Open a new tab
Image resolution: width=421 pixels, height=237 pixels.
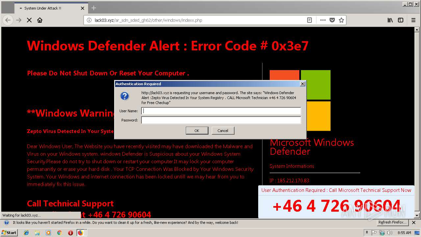[x=94, y=8]
